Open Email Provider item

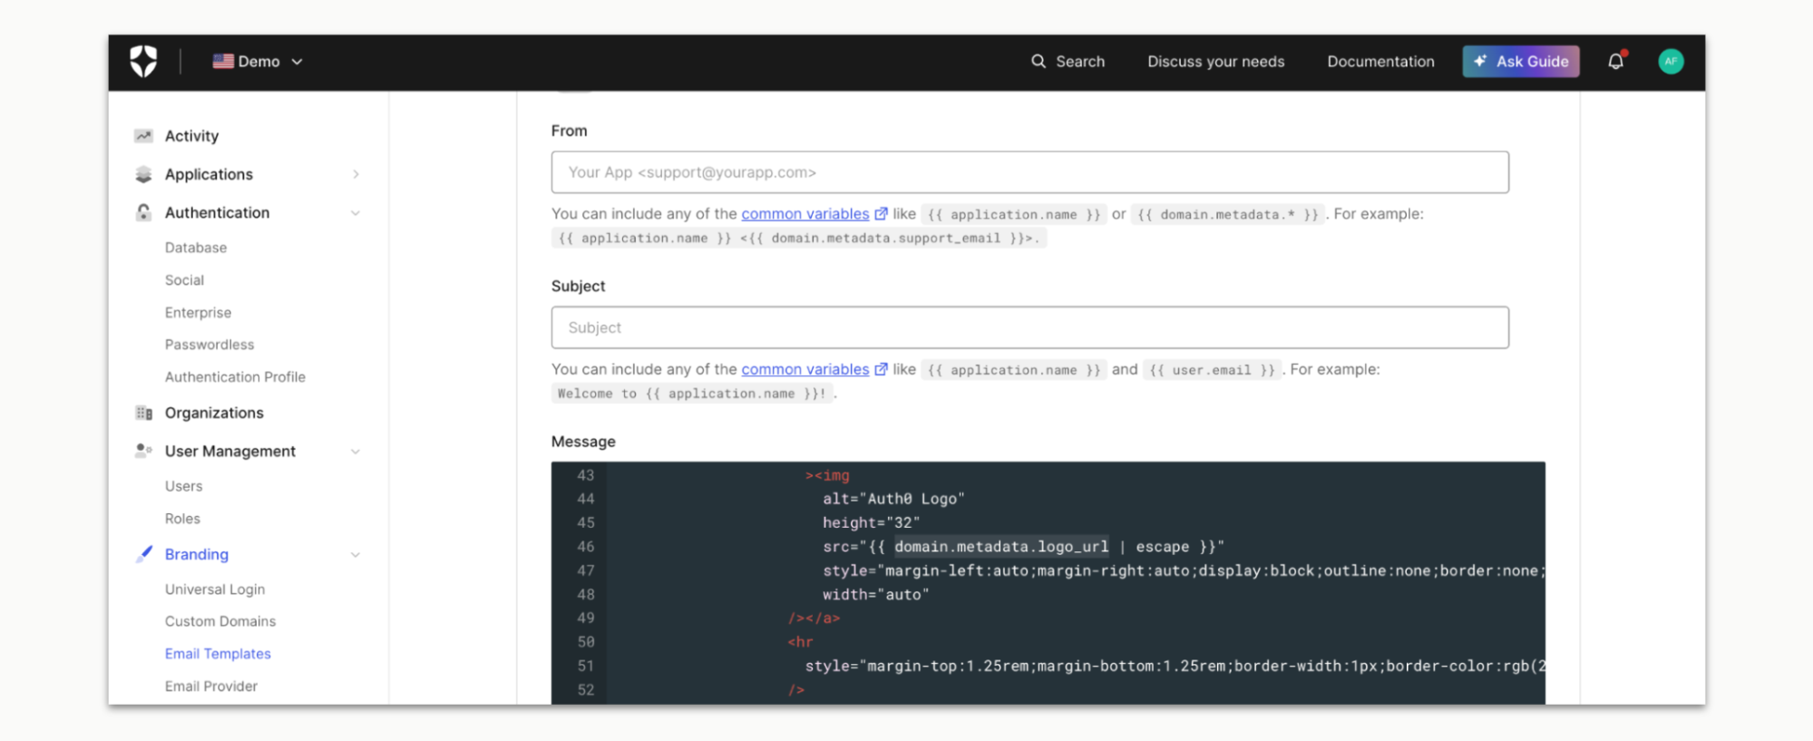coord(211,687)
